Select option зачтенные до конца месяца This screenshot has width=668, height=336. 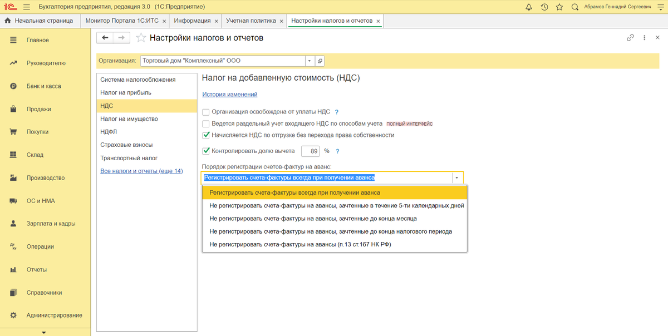click(x=335, y=219)
